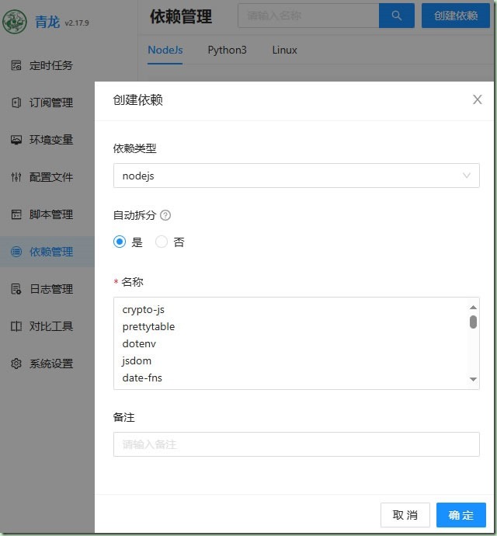Click the 取消 cancel button

pyautogui.click(x=405, y=515)
